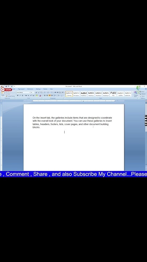The width and height of the screenshot is (147, 262).
Task: Toggle superscript formatting
Action: point(31,95)
